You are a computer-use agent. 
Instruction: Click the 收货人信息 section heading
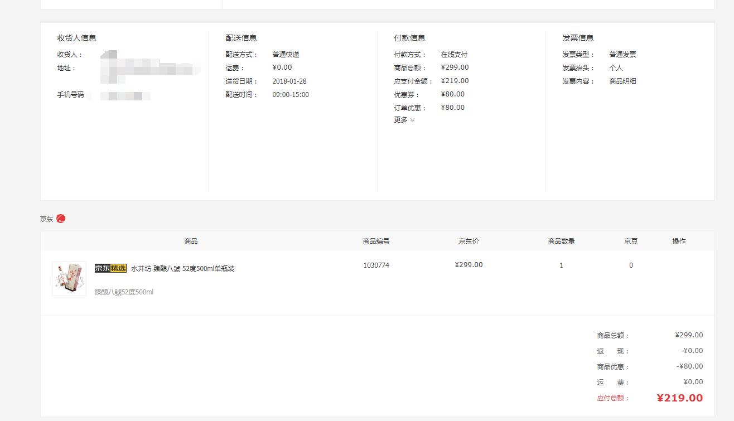[x=76, y=38]
